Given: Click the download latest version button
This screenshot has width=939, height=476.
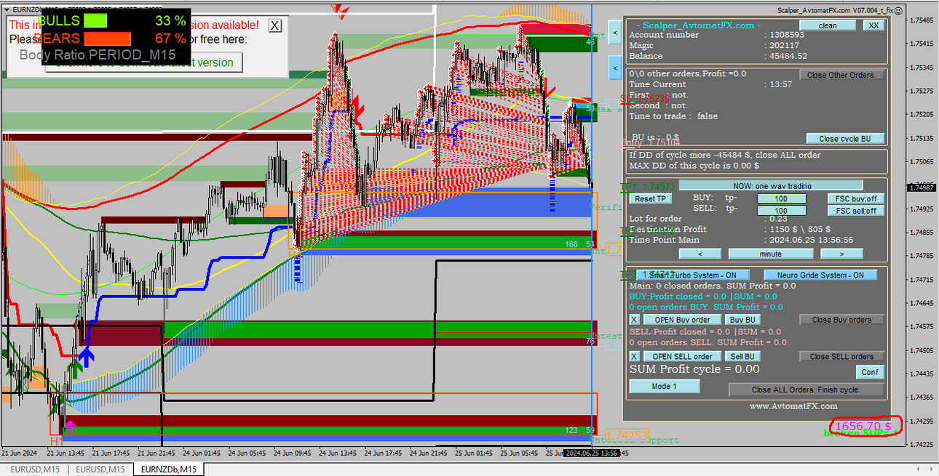Looking at the screenshot, I should [x=143, y=62].
